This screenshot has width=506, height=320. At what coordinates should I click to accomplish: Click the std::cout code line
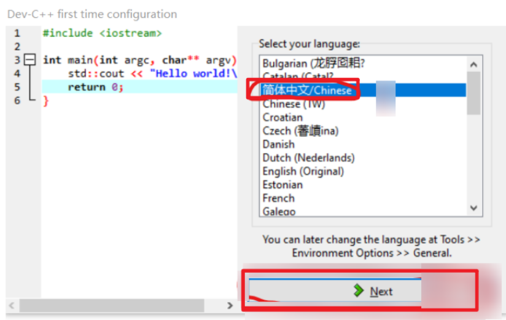(x=152, y=74)
